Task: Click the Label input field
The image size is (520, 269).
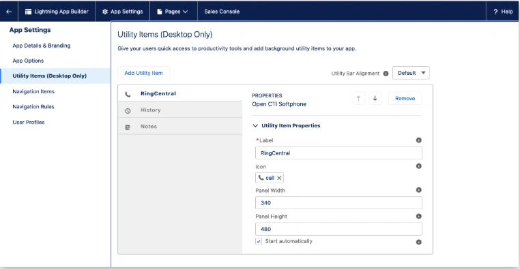Action: coord(338,153)
